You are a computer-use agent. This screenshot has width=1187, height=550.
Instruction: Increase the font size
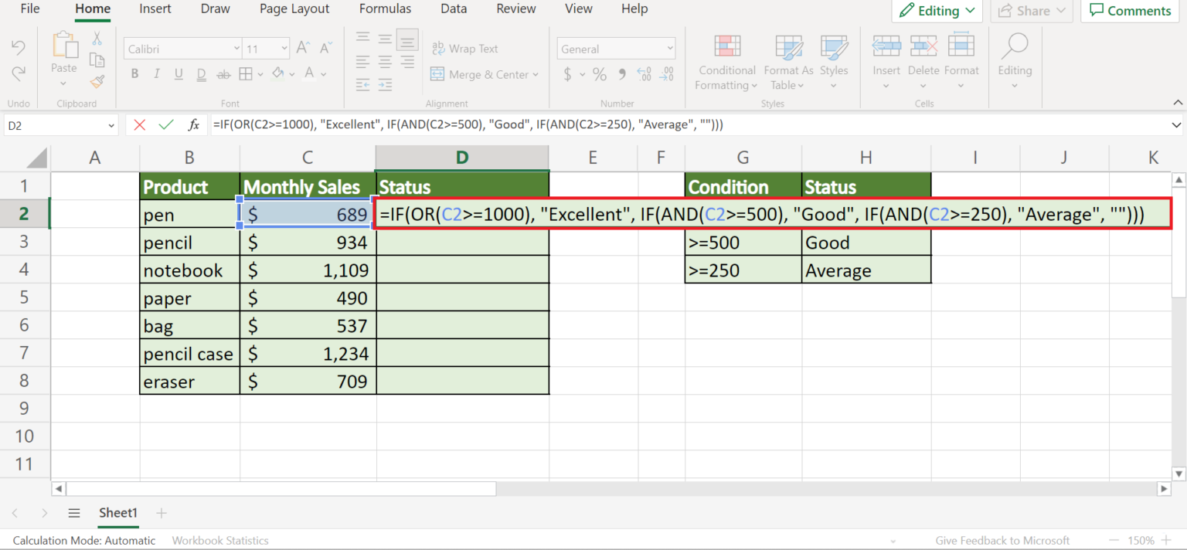[x=302, y=46]
